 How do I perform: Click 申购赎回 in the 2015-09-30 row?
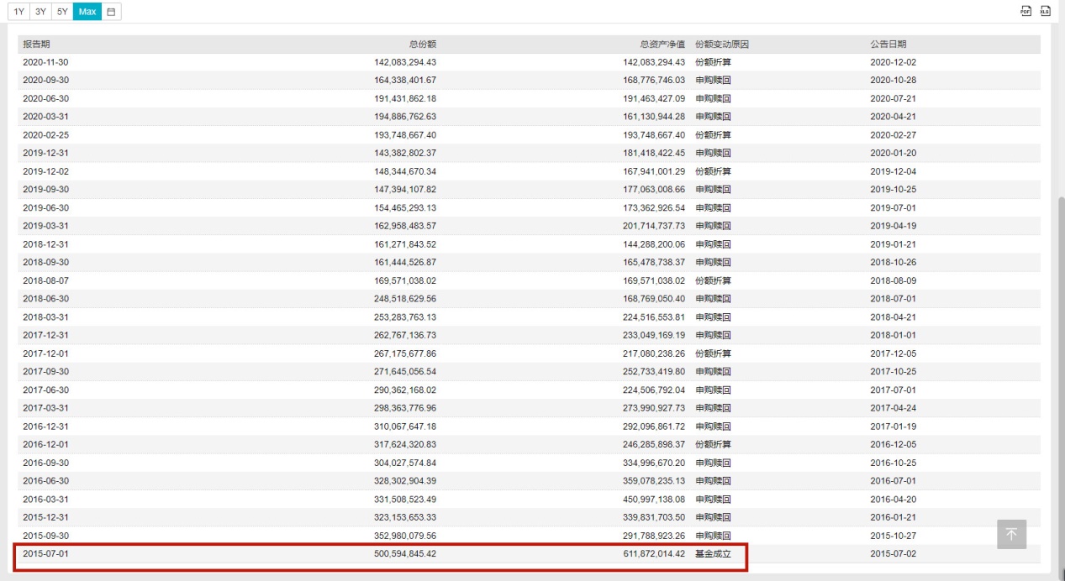click(x=713, y=536)
